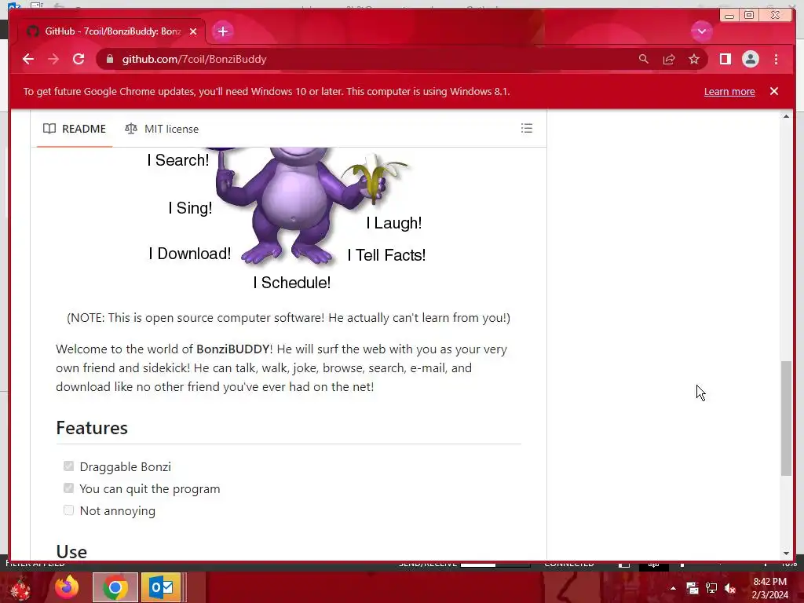View site security lock info
The width and height of the screenshot is (804, 603).
(109, 59)
